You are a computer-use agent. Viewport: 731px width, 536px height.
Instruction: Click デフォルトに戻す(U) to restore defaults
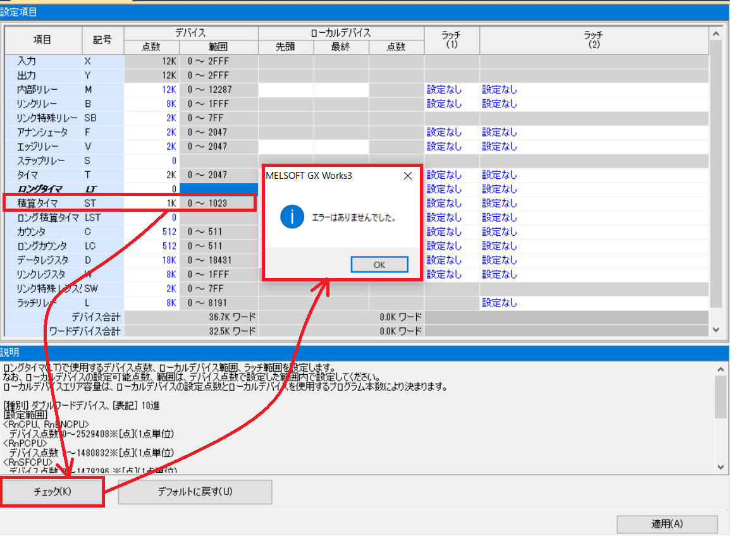195,492
